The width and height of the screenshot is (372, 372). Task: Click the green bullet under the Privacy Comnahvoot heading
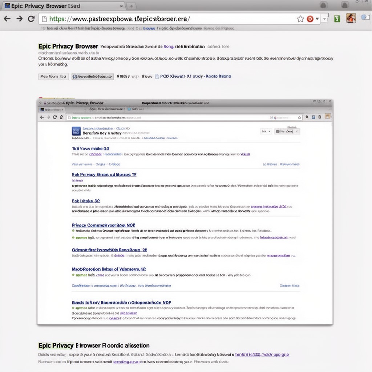(x=73, y=231)
